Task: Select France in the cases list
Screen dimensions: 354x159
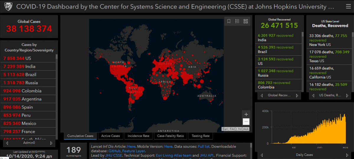Action: coord(28,132)
